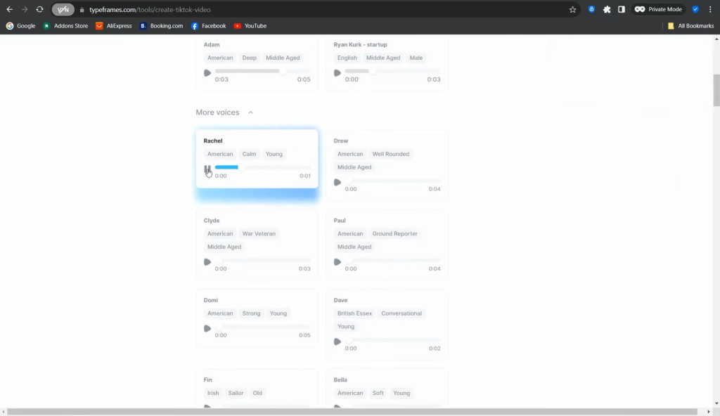Image resolution: width=720 pixels, height=416 pixels.
Task: Click the Strong tag on Domi
Action: tap(251, 313)
